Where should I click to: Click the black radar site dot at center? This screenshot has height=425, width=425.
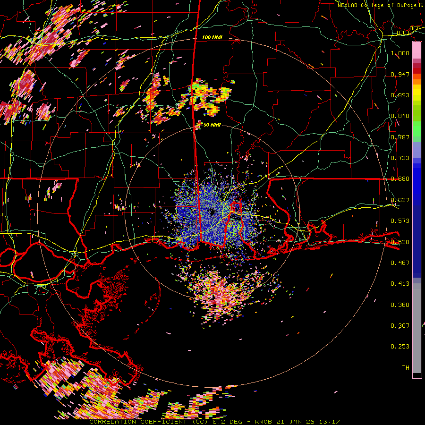tap(212, 212)
